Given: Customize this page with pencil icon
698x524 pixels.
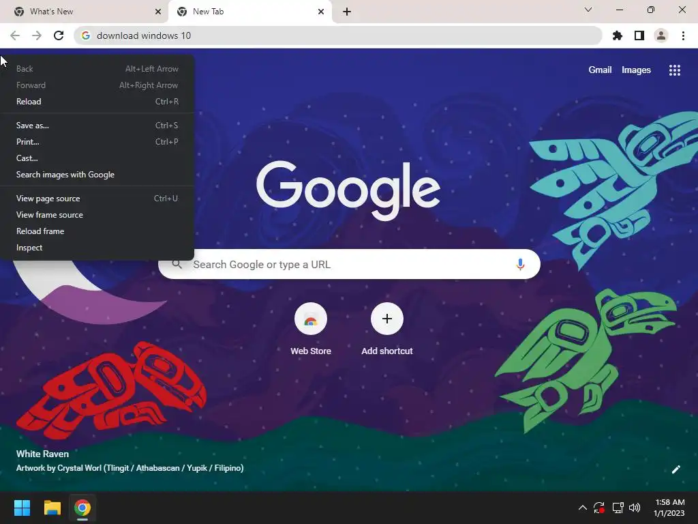Looking at the screenshot, I should (676, 469).
